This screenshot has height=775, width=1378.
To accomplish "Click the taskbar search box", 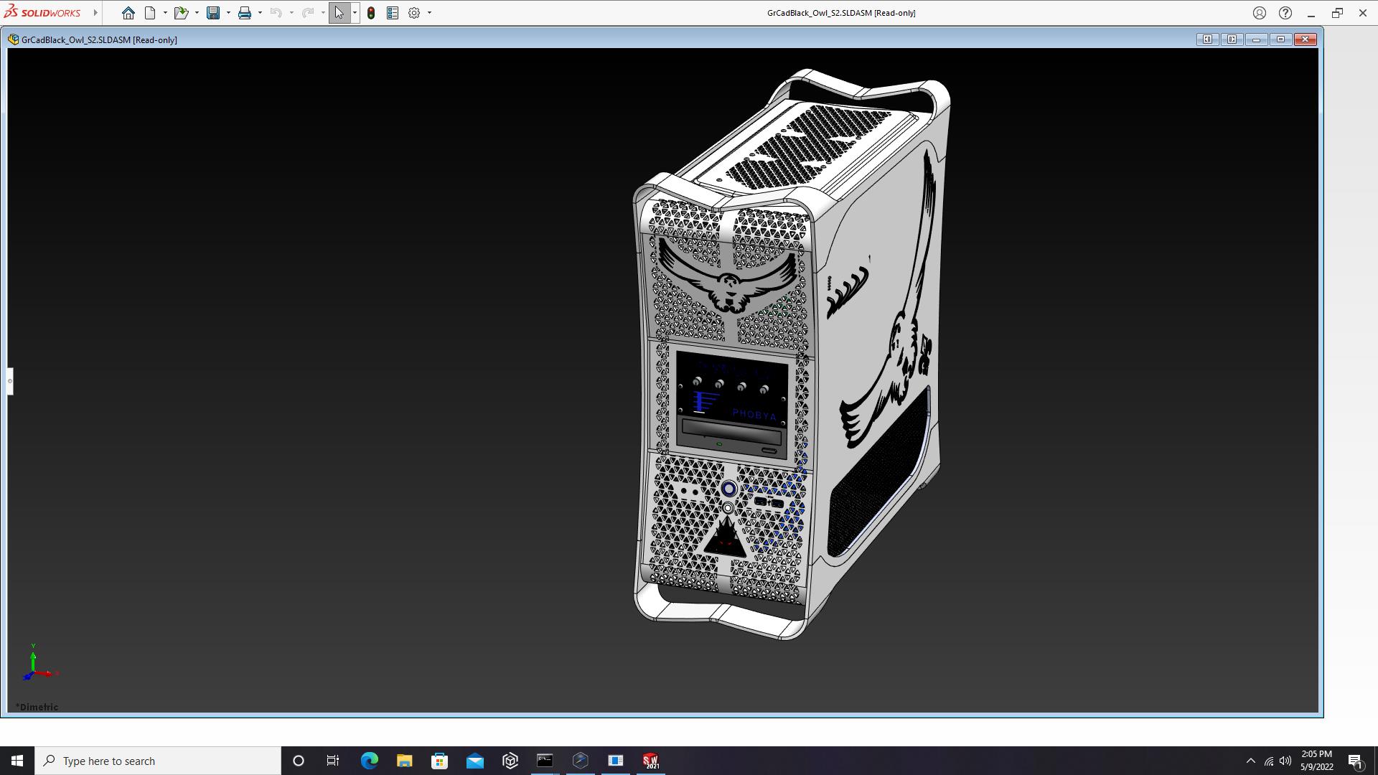I will click(x=158, y=761).
